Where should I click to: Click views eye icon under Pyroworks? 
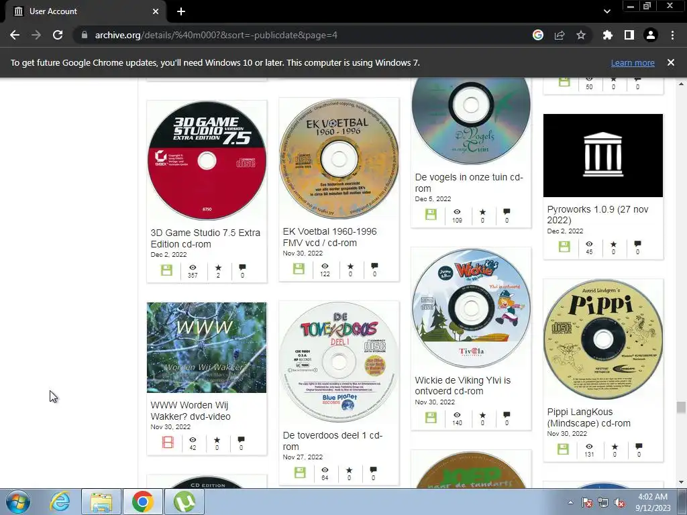(x=589, y=244)
